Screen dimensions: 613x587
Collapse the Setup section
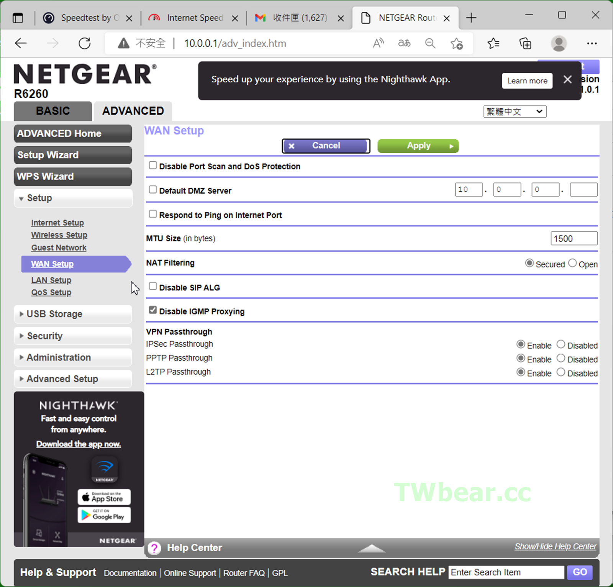click(73, 198)
